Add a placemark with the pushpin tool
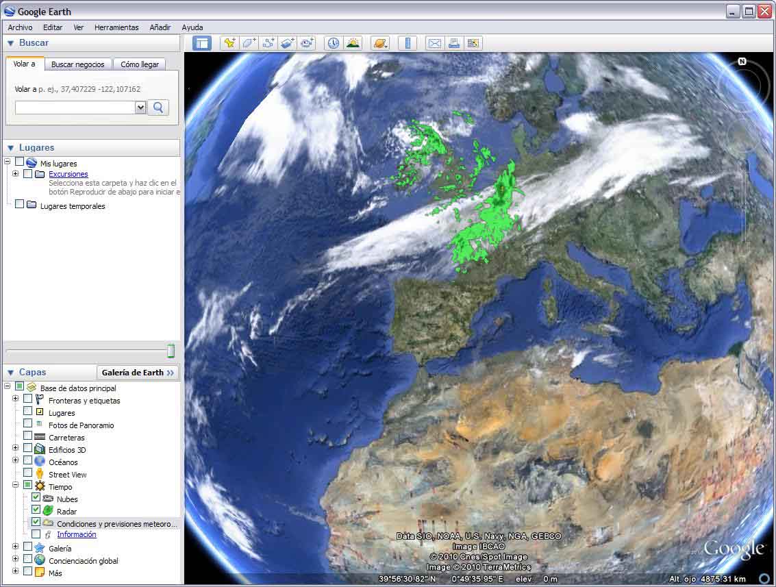This screenshot has height=587, width=776. [x=229, y=43]
